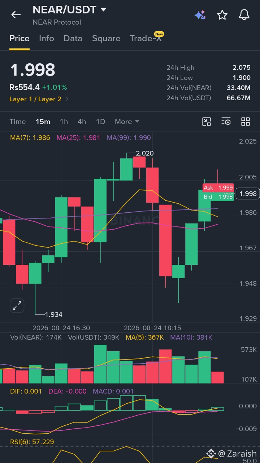Tap the volume MA(5): 367K label
260x463 pixels.
pos(145,337)
